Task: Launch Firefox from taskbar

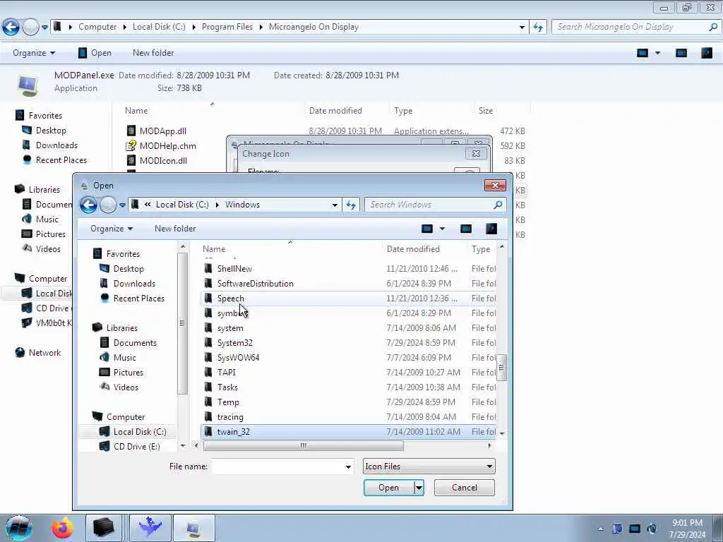Action: click(x=62, y=528)
